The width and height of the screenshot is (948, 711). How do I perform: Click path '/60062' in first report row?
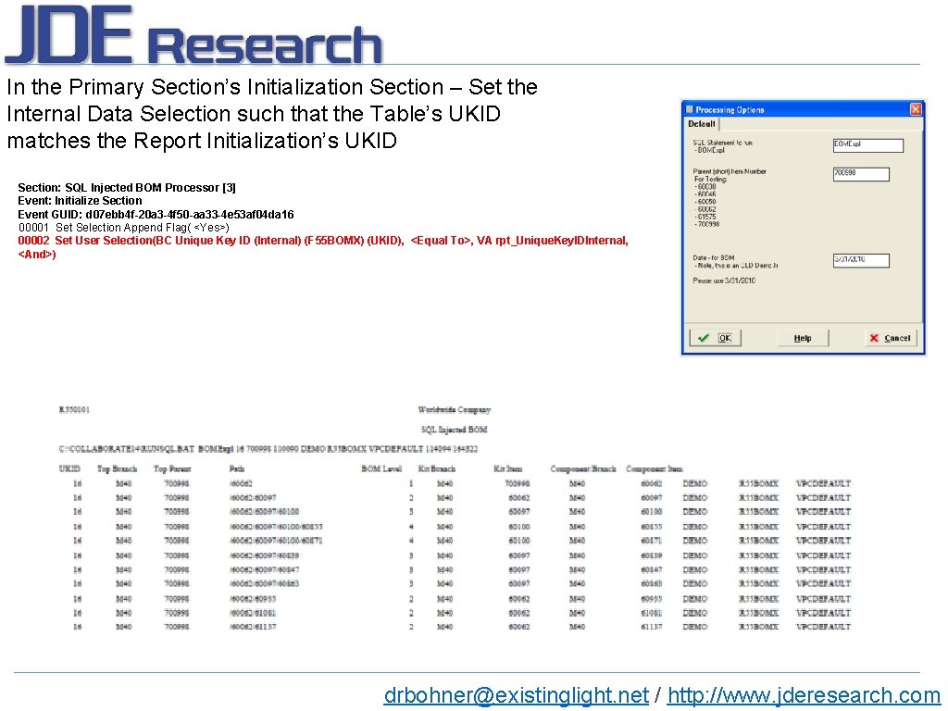click(x=242, y=483)
